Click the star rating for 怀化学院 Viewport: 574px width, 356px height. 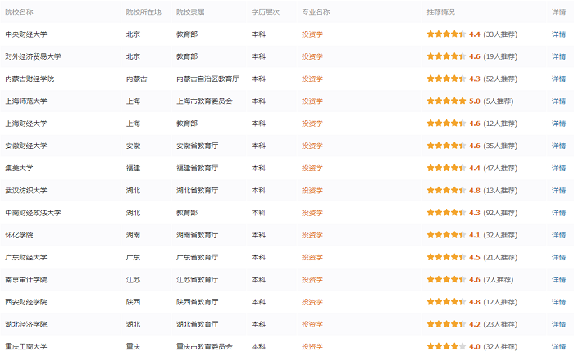tap(446, 235)
